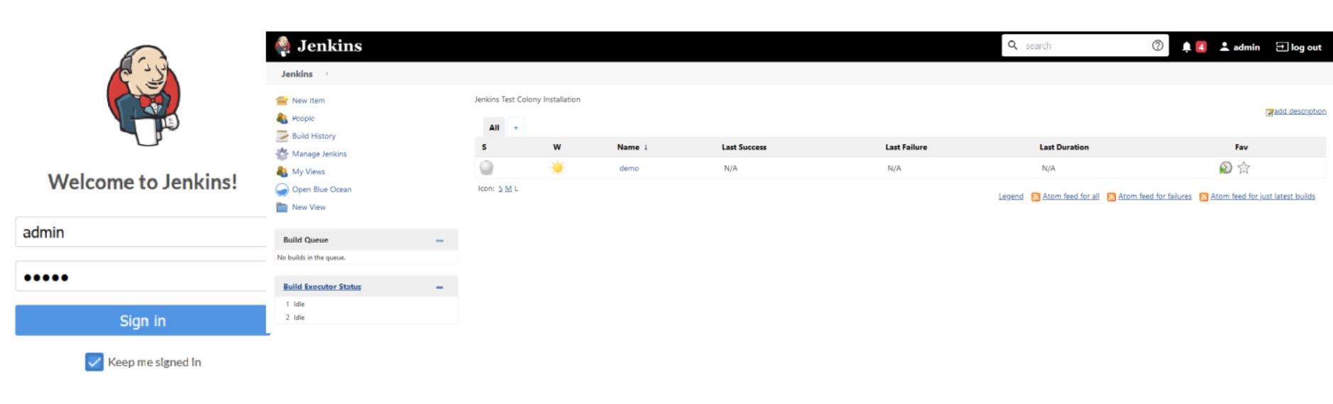The height and width of the screenshot is (404, 1333).
Task: Click the Last Failure column header
Action: click(x=906, y=148)
